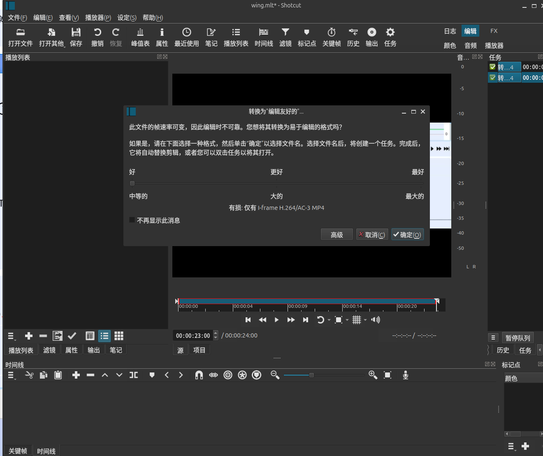Click the record audio microphone icon
Screen dimensions: 543x456
[405, 375]
